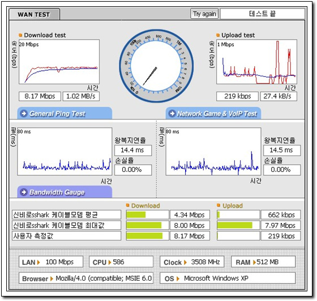Click the RAM 512 MB info box
The width and height of the screenshot is (317, 301).
pyautogui.click(x=263, y=262)
